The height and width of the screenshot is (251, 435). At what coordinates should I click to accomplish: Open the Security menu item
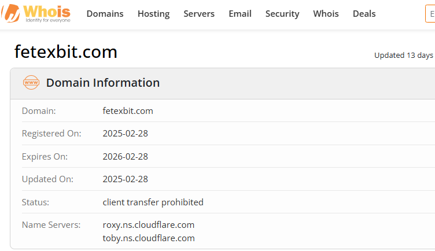pyautogui.click(x=282, y=13)
